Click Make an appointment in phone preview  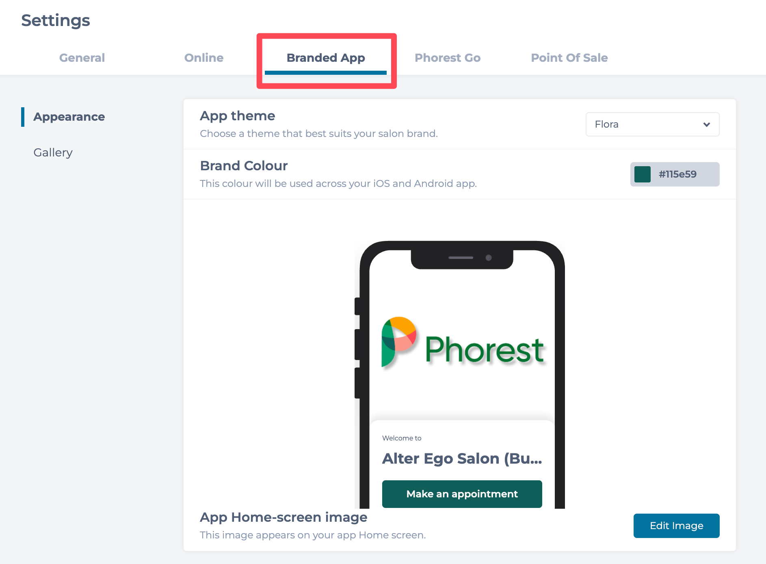point(462,494)
